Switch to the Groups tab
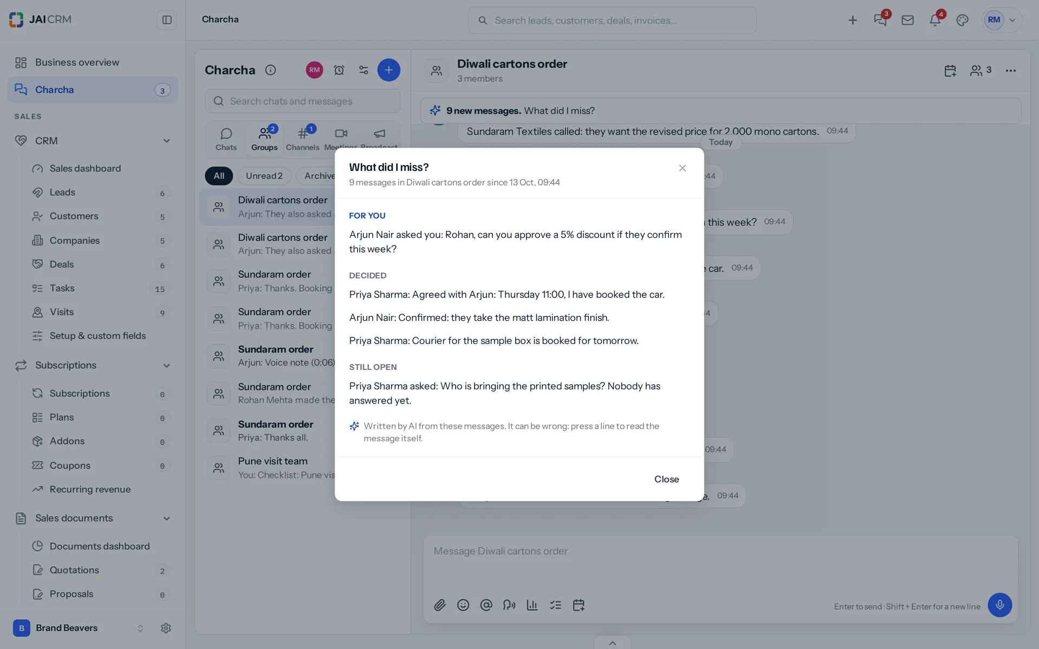The image size is (1039, 649). (x=264, y=139)
